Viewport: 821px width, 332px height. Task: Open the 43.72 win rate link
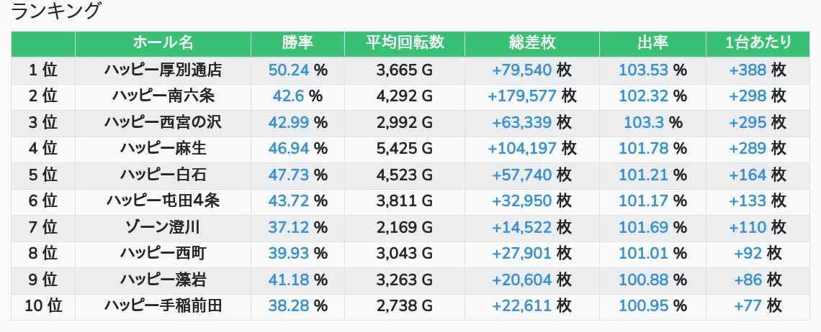click(288, 201)
